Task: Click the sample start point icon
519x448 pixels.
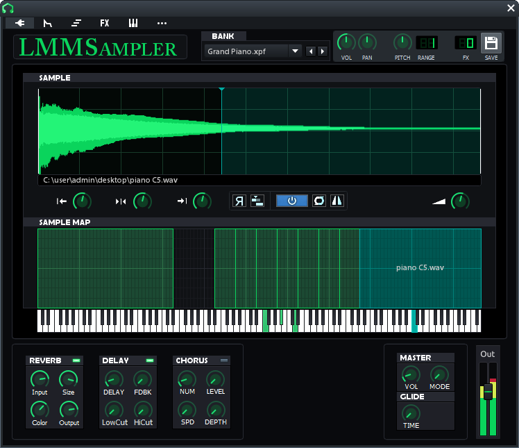Action: tap(62, 201)
